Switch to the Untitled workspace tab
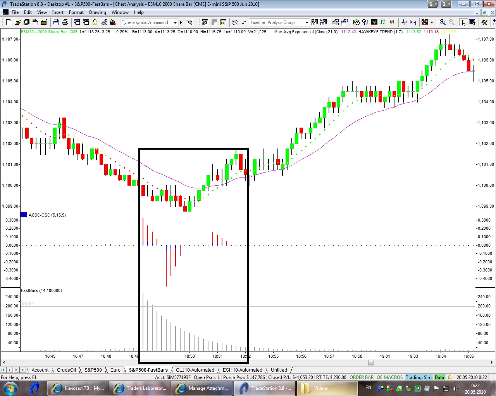 [279, 370]
